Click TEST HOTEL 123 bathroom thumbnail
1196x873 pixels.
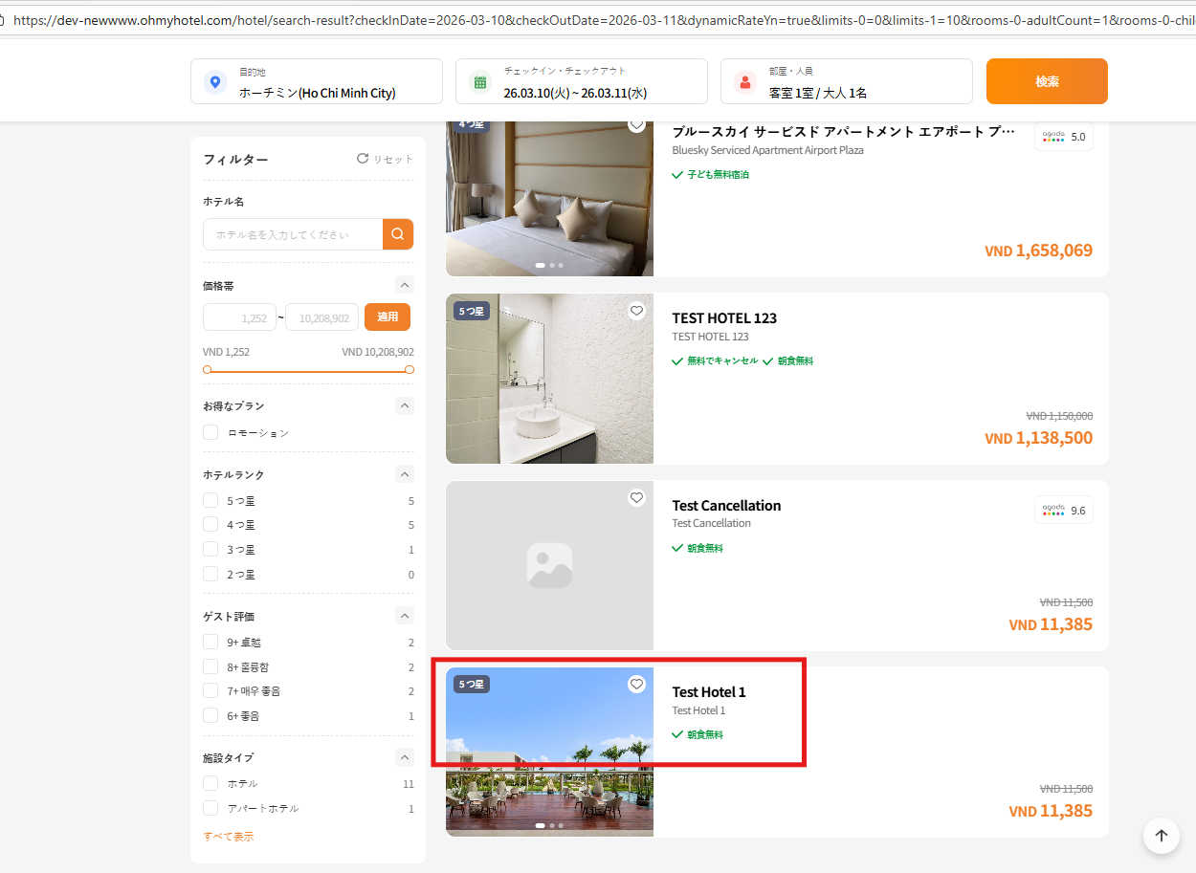(x=549, y=379)
